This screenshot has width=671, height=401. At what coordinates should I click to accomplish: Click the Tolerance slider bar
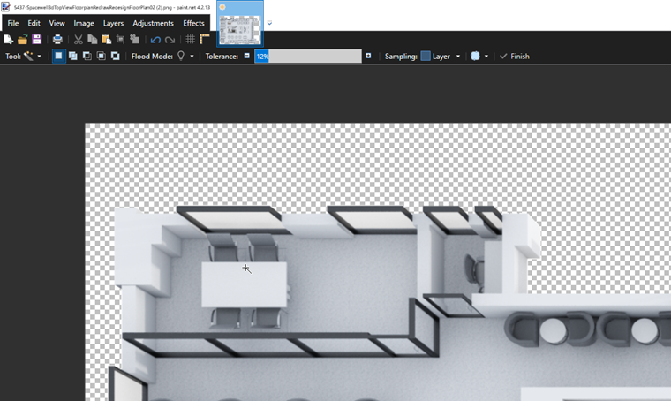click(307, 56)
